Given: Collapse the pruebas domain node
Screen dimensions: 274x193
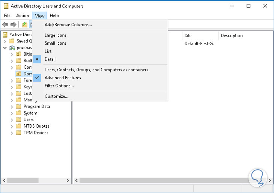Looking at the screenshot, I should pyautogui.click(x=5, y=48).
